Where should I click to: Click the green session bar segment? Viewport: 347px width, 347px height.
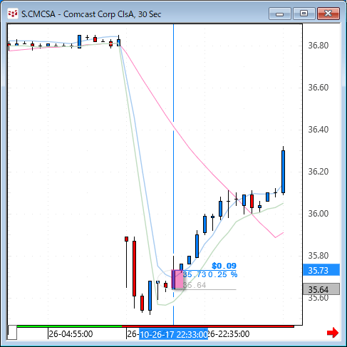point(69,326)
